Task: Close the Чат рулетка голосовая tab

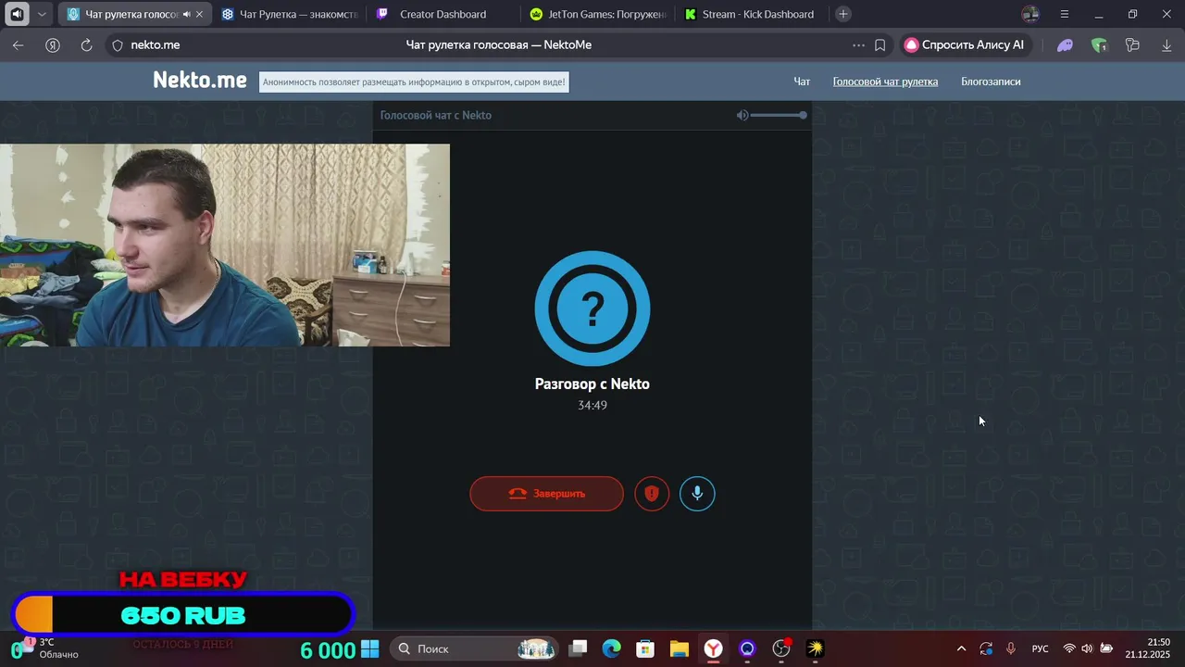Action: [x=199, y=14]
